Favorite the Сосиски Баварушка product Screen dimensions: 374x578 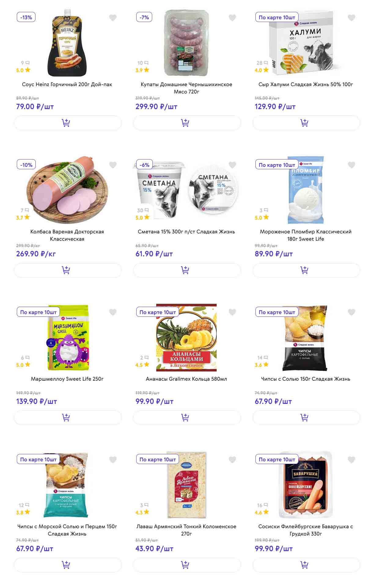(x=351, y=459)
